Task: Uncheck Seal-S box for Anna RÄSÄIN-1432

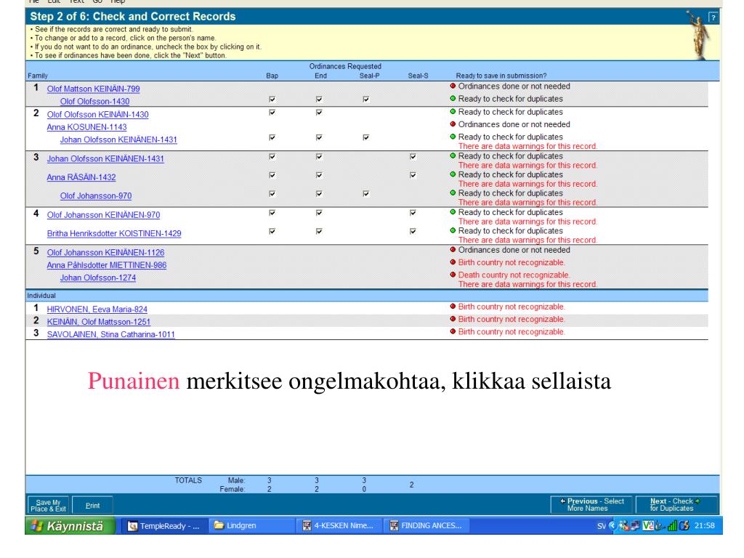Action: pos(413,175)
